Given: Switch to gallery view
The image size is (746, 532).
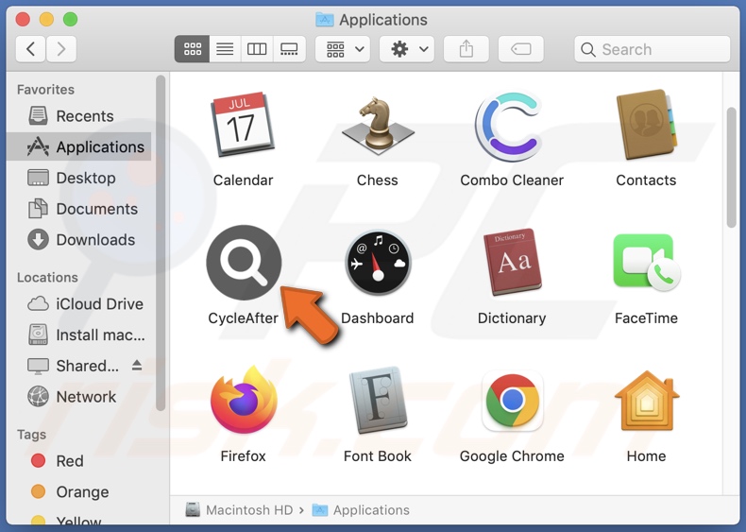Looking at the screenshot, I should (289, 49).
